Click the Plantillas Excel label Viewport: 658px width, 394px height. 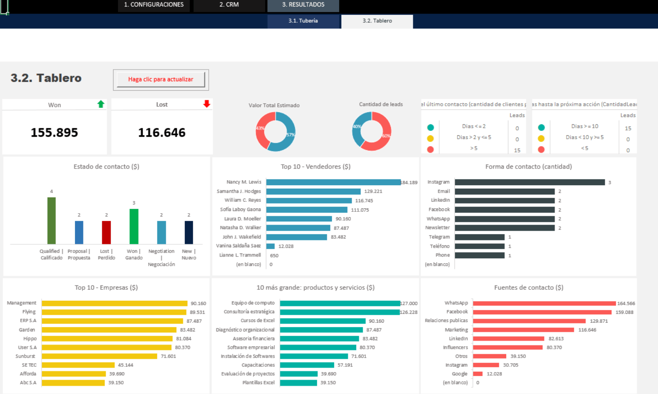[x=258, y=382]
